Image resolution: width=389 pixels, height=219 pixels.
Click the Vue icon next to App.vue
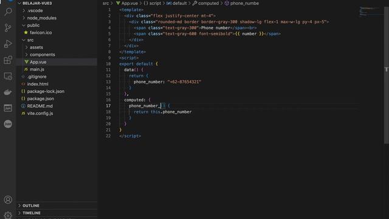[26, 62]
